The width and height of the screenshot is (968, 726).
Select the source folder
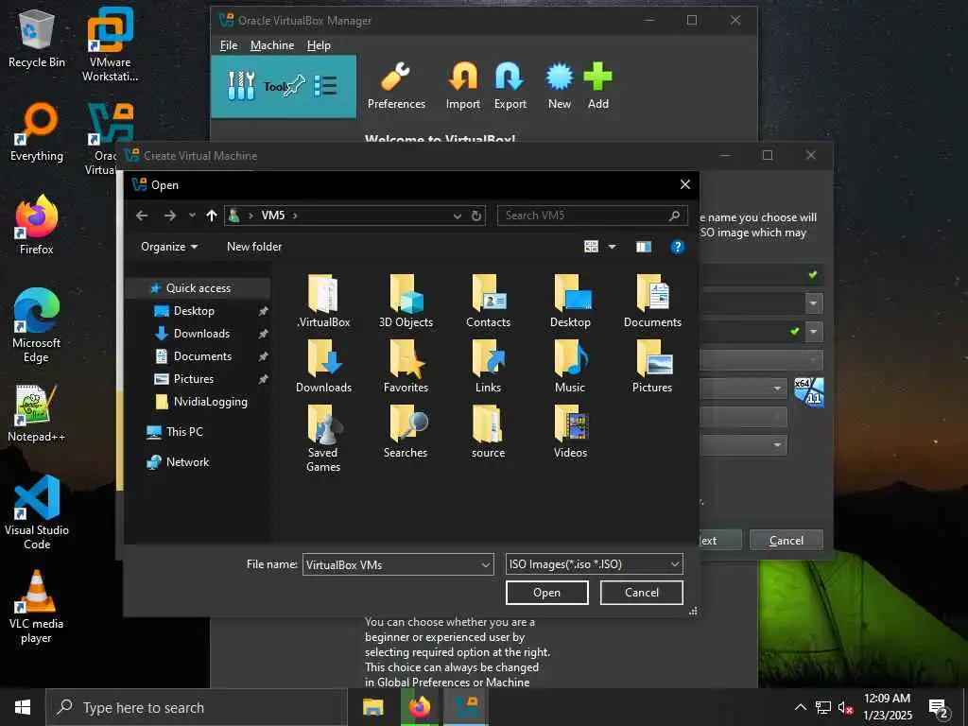click(488, 431)
